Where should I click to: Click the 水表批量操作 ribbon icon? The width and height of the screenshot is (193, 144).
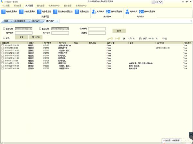click(22, 12)
